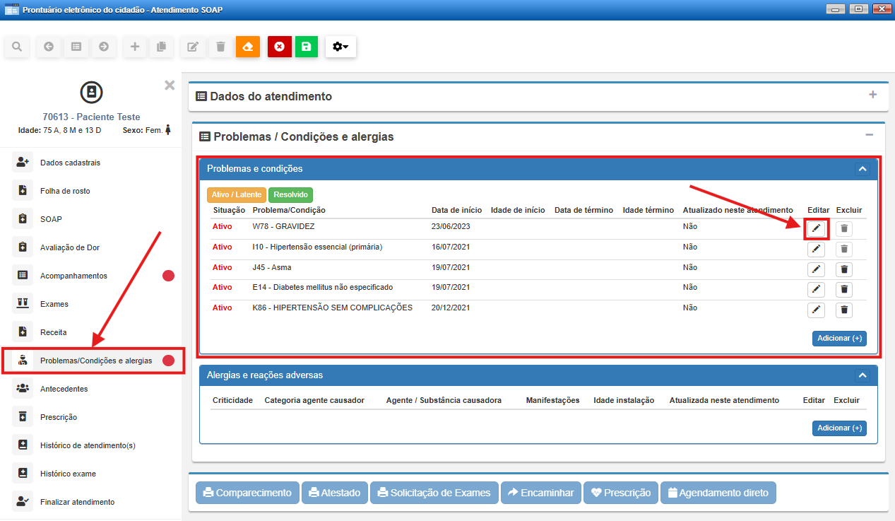
Task: Click the Solicitação de Exames button
Action: click(x=434, y=493)
